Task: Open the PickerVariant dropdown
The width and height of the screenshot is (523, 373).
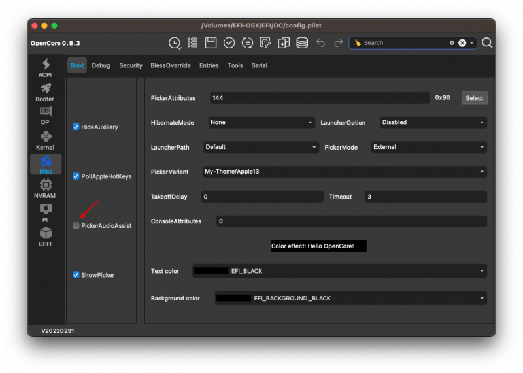Action: (344, 172)
